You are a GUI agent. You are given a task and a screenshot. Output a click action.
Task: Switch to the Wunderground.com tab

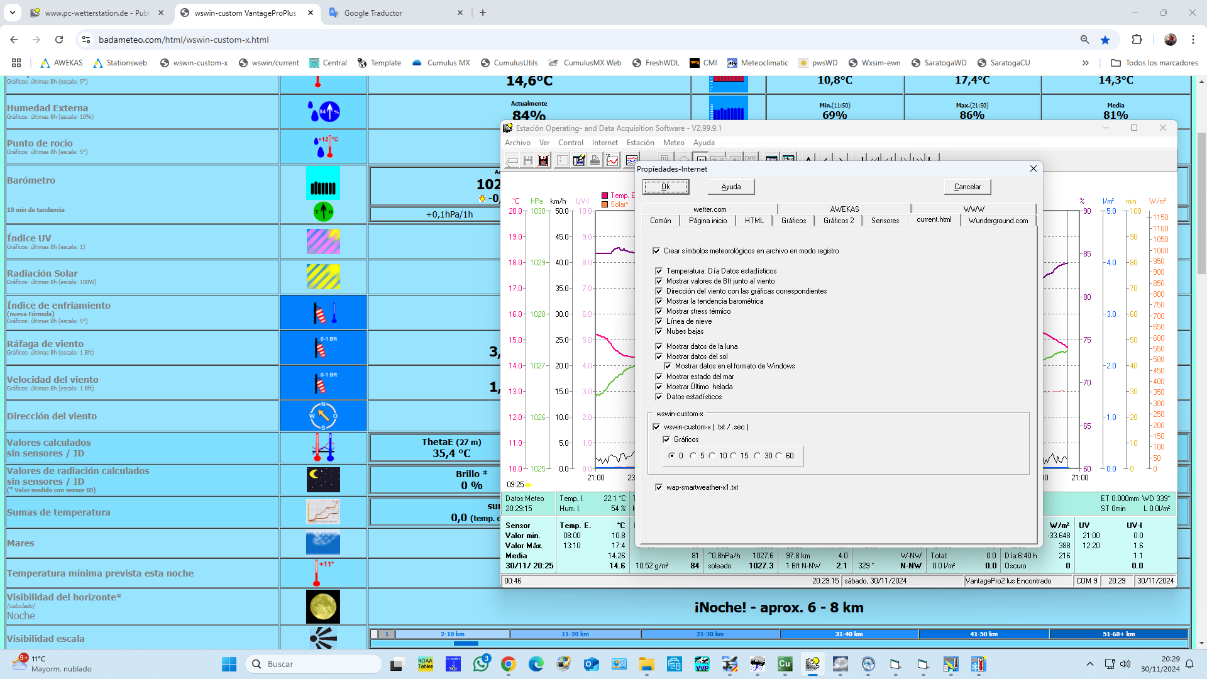coord(998,221)
